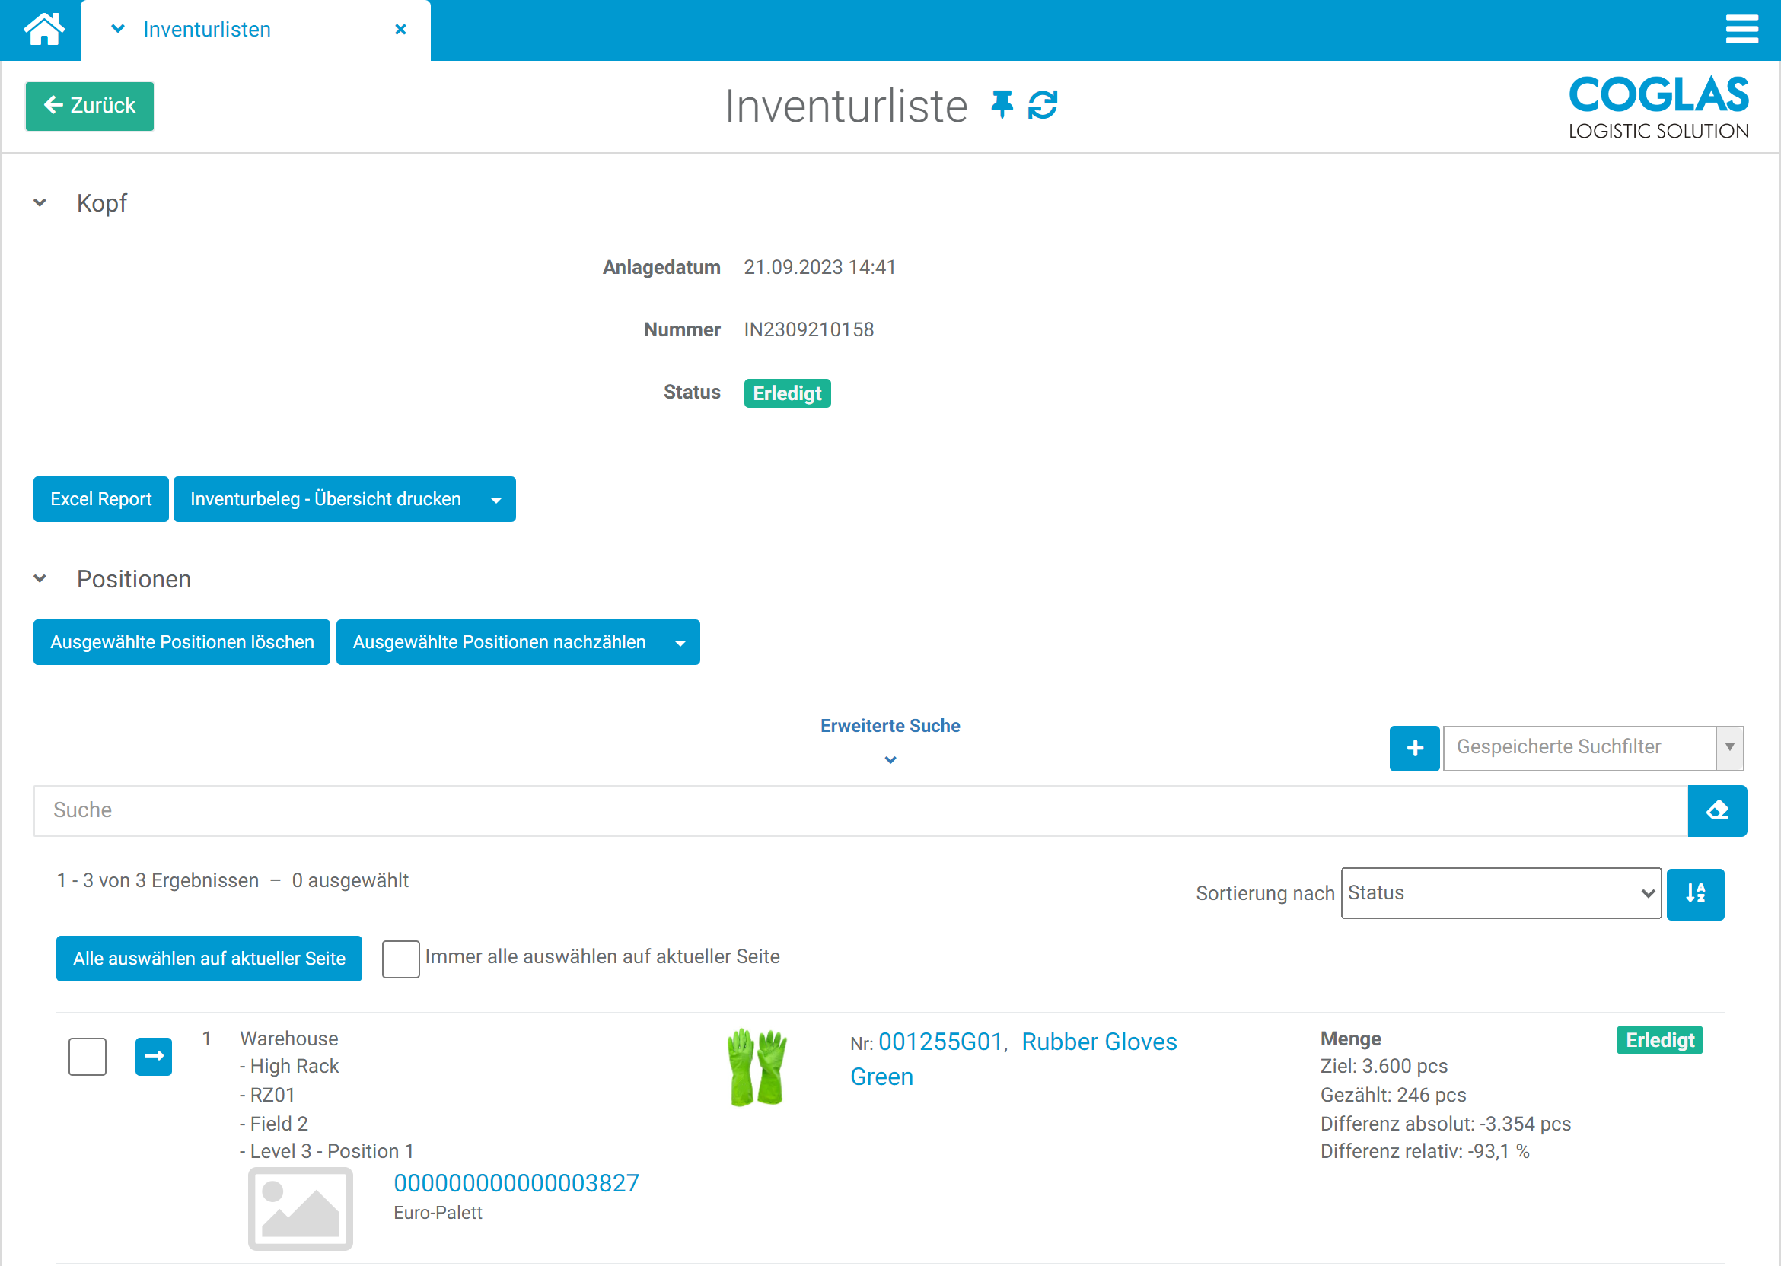
Task: Add a new search filter with the plus icon
Action: pos(1414,748)
